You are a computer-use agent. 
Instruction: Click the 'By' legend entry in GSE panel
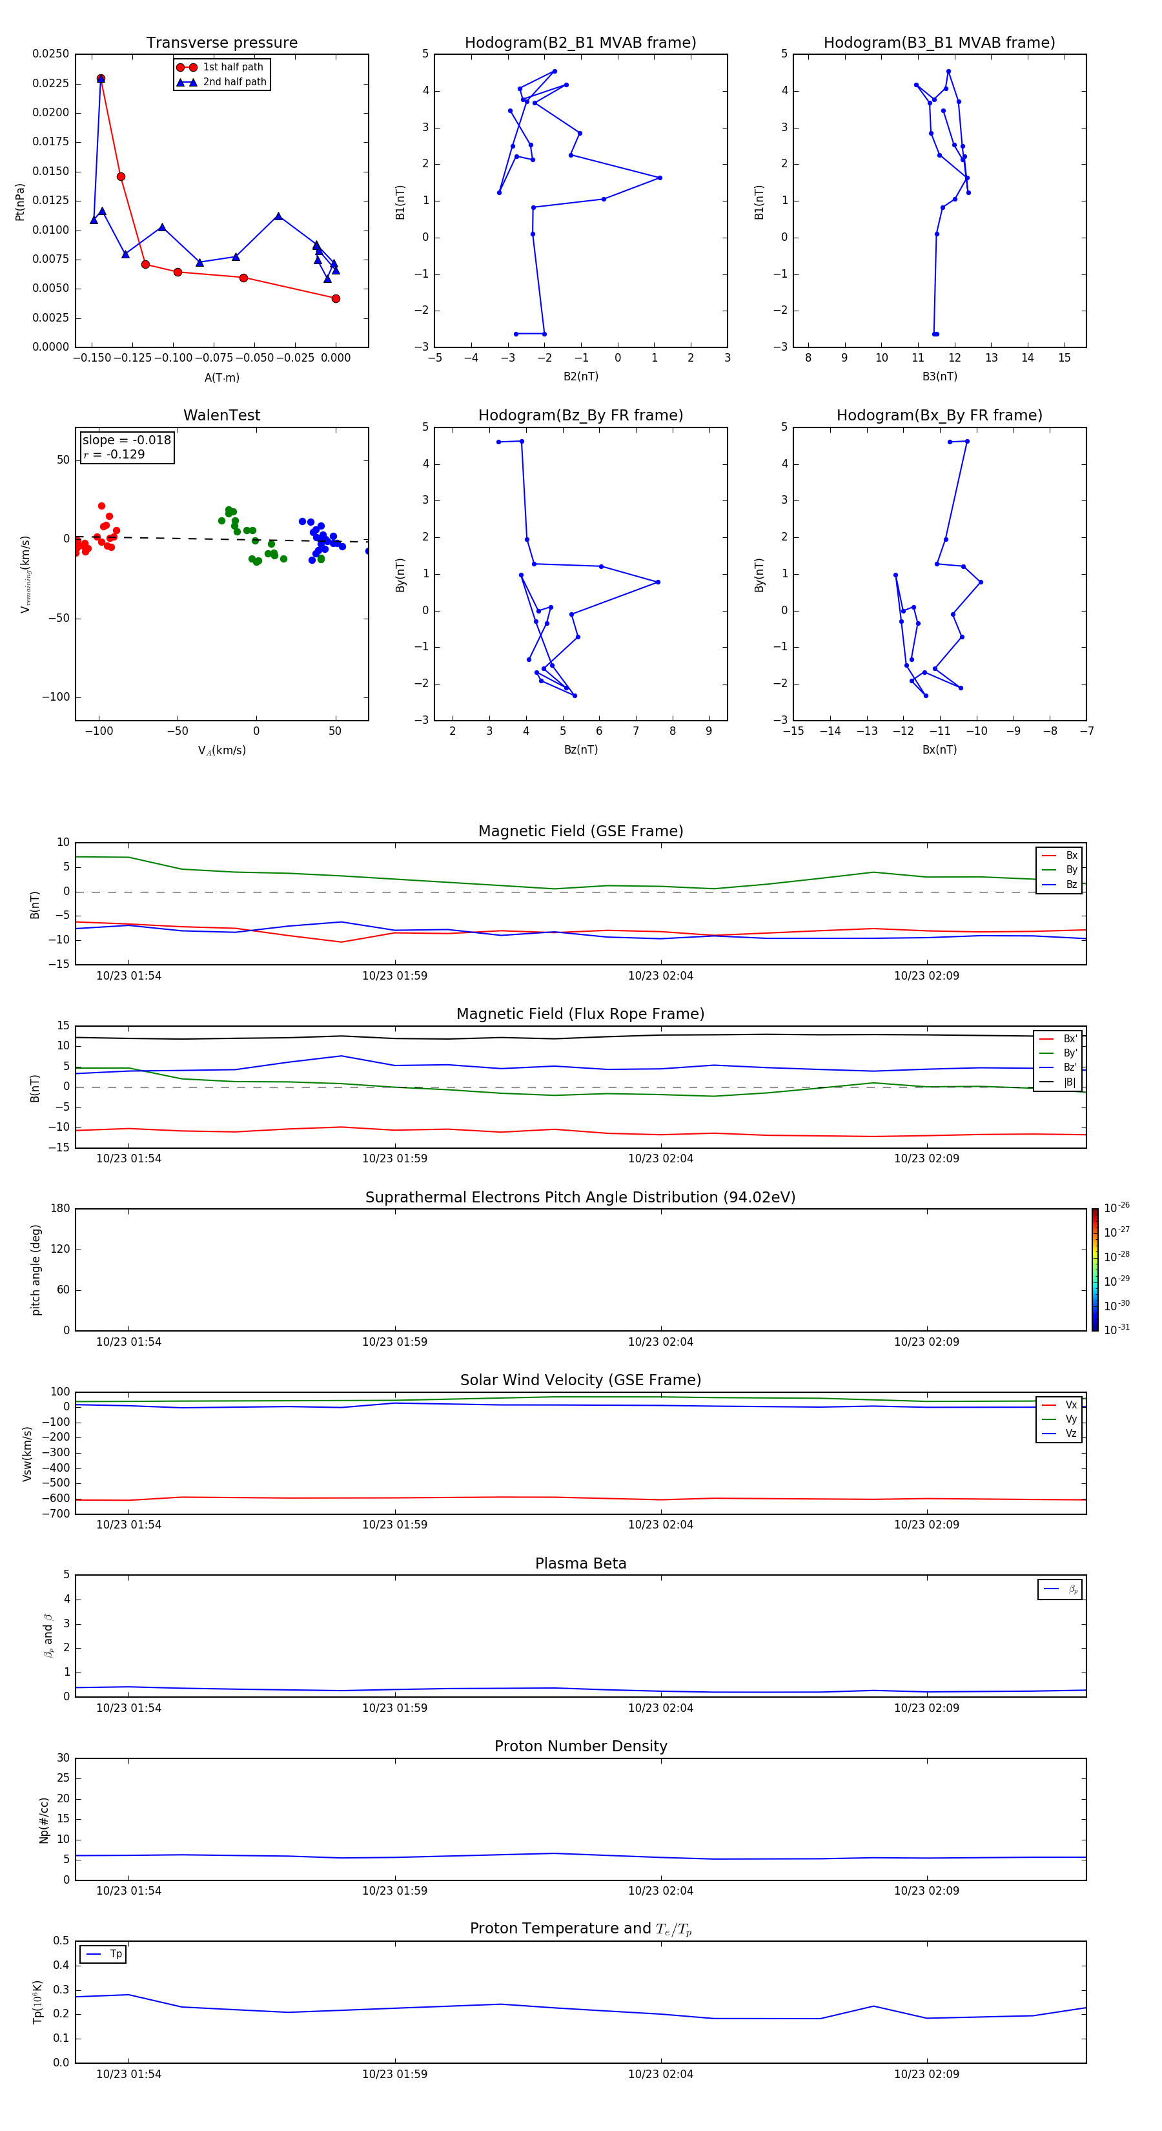click(1059, 870)
